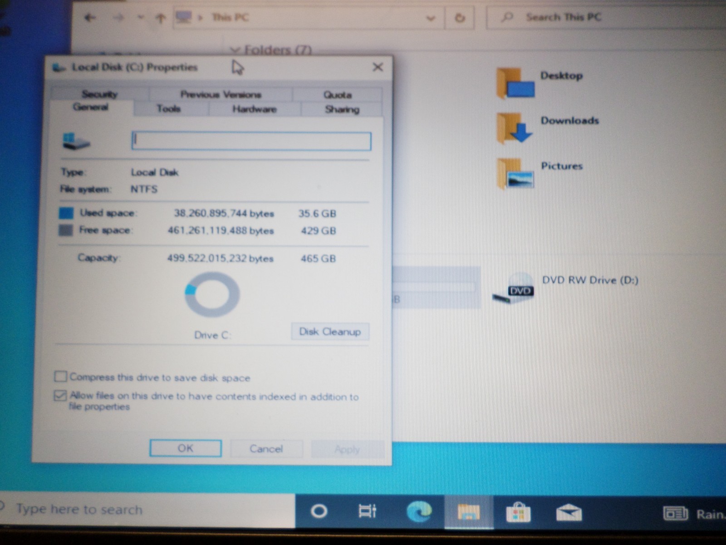Click the search magnifier icon
This screenshot has height=545, width=726.
click(x=507, y=18)
